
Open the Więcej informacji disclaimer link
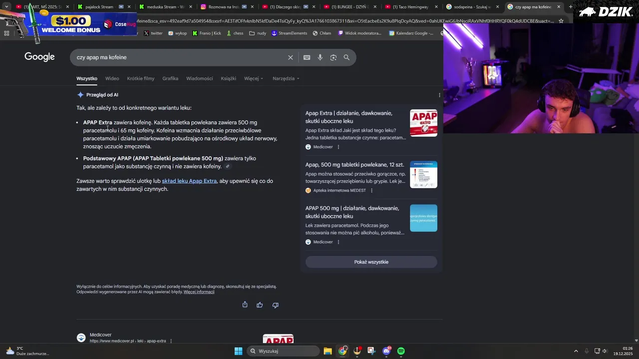tap(199, 292)
